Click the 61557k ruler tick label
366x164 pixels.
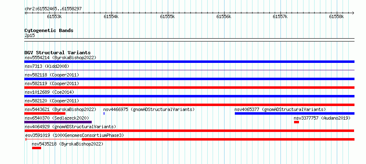tap(280, 17)
